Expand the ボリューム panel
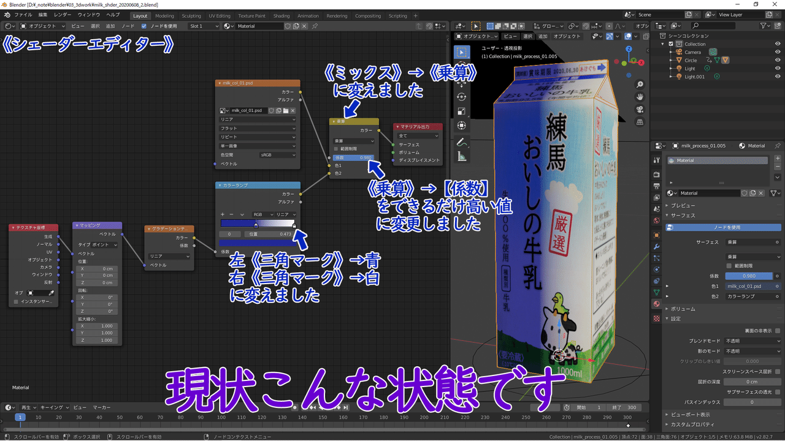 pyautogui.click(x=683, y=309)
